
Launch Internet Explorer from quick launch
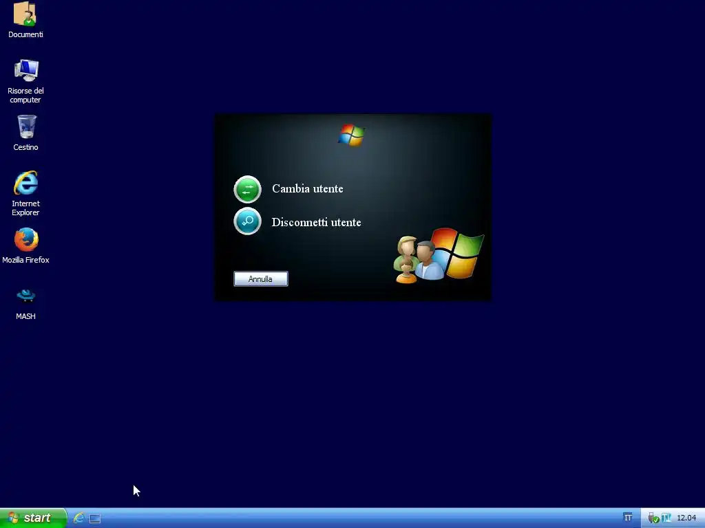(78, 518)
